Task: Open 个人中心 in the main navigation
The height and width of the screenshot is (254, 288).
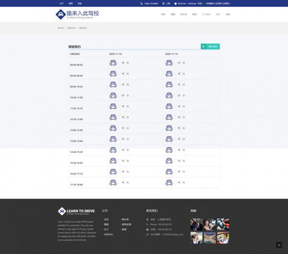Action: 206,14
